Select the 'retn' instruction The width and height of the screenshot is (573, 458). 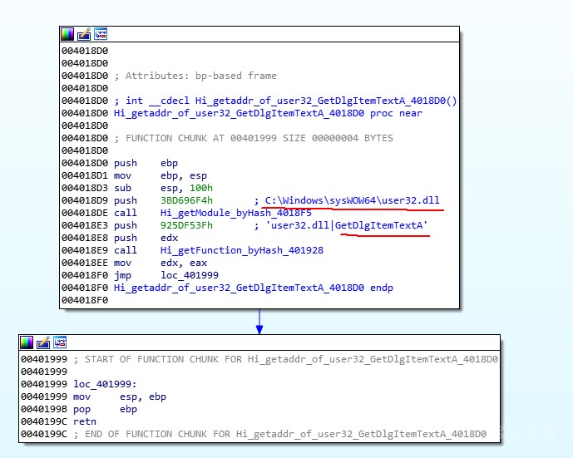click(85, 421)
